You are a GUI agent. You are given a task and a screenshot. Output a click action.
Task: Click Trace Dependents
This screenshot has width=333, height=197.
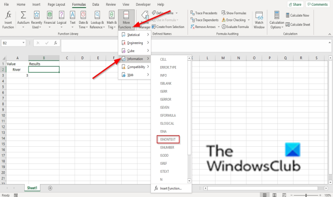click(205, 20)
